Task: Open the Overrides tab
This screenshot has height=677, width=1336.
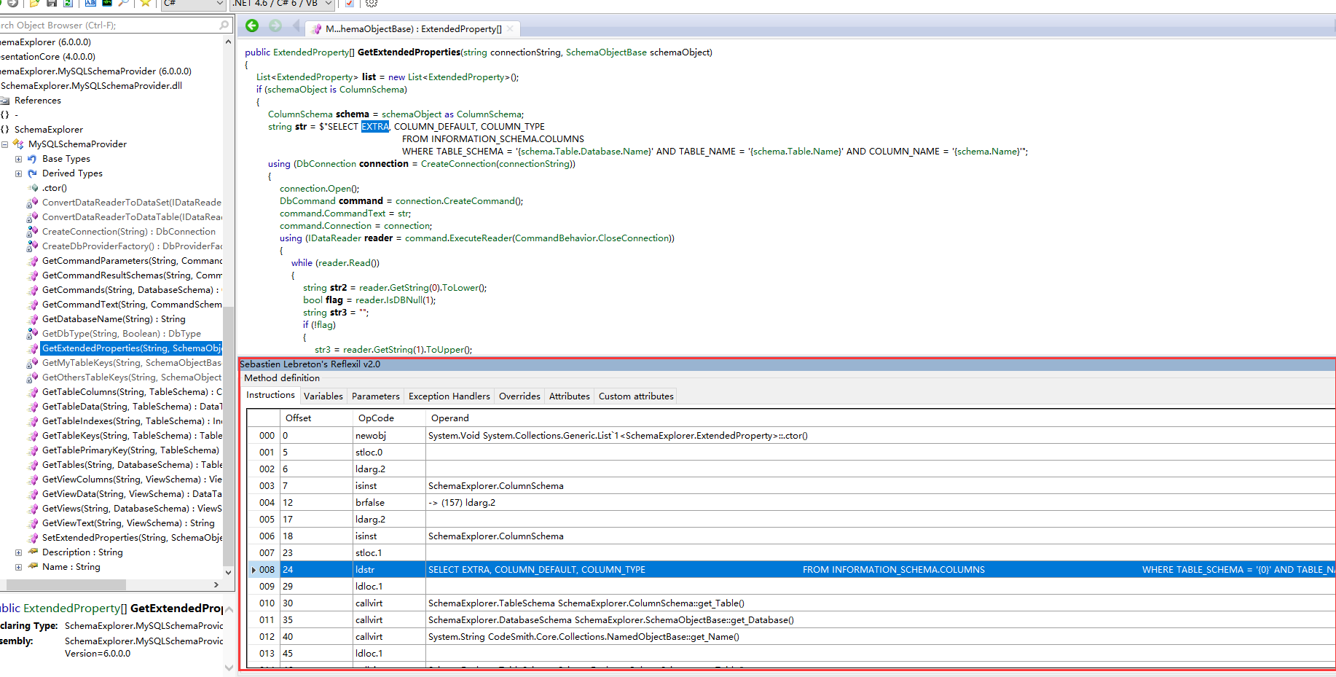Action: [519, 396]
